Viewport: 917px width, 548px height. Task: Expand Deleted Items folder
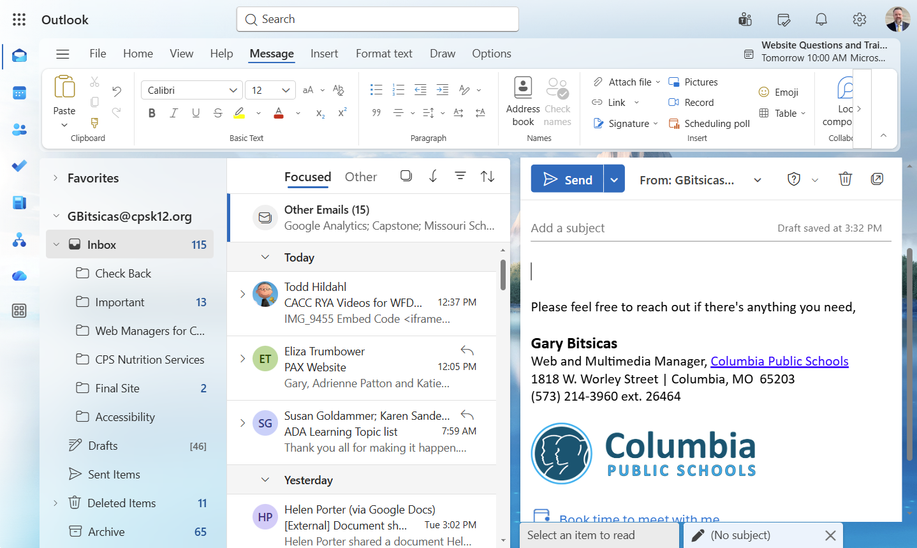click(x=55, y=503)
